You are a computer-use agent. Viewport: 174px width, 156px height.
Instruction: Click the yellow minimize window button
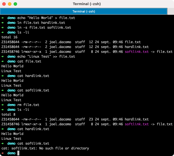[9, 4]
